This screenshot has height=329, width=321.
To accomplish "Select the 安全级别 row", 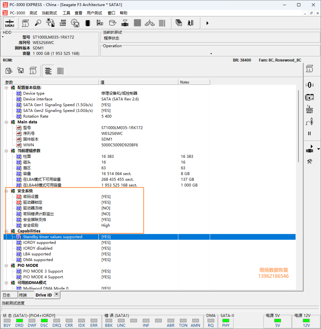I will click(150, 225).
